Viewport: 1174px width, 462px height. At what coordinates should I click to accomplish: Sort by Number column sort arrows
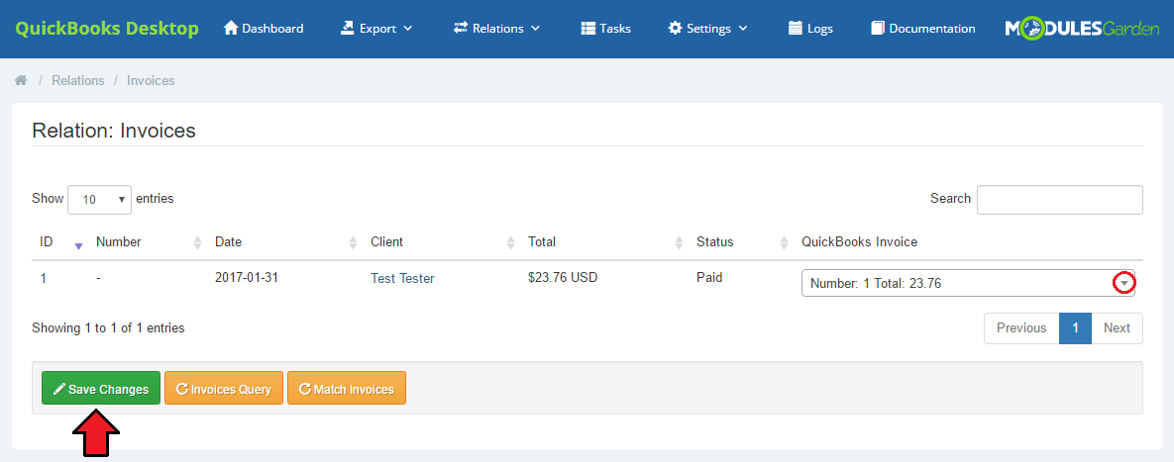[198, 242]
